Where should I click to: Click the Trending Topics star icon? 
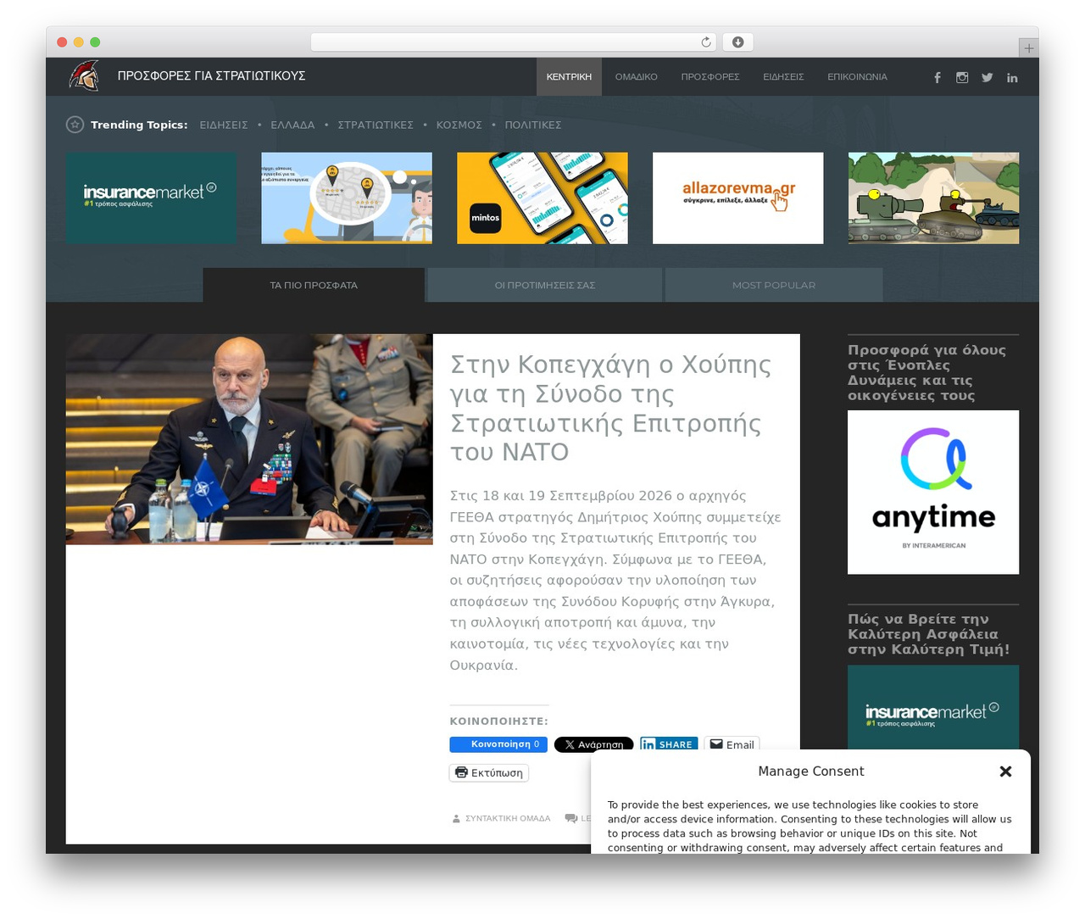pos(75,125)
